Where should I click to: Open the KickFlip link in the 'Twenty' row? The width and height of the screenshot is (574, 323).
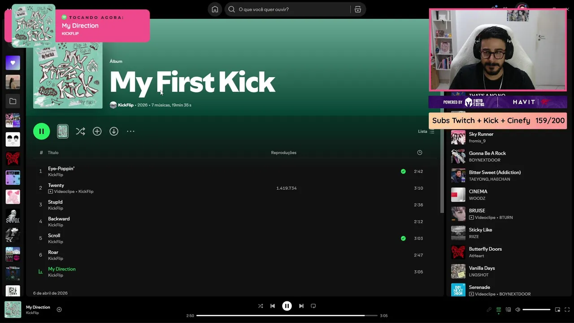(86, 192)
